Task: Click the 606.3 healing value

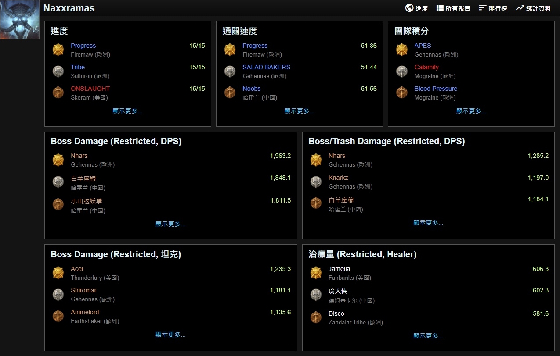Action: point(541,269)
